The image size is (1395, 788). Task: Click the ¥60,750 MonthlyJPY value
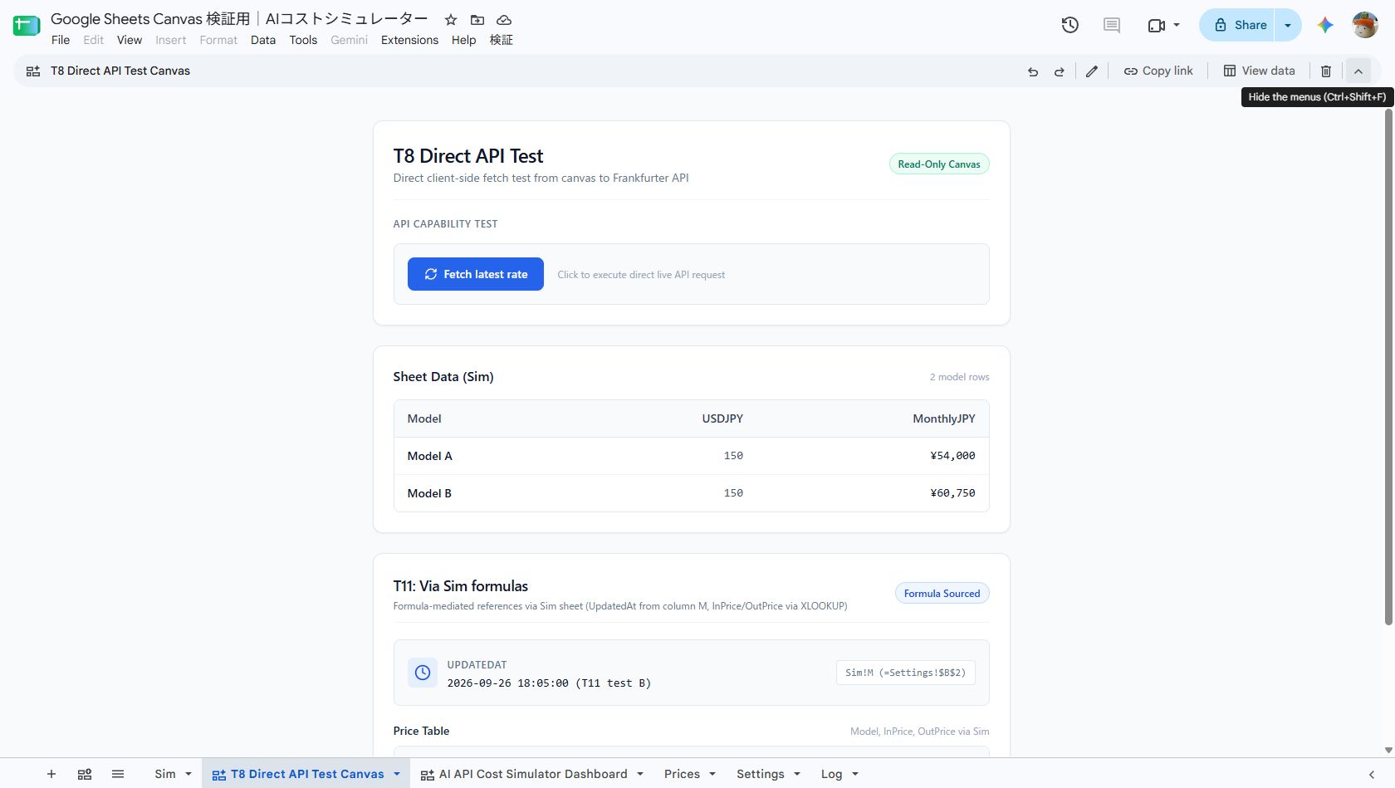(952, 493)
